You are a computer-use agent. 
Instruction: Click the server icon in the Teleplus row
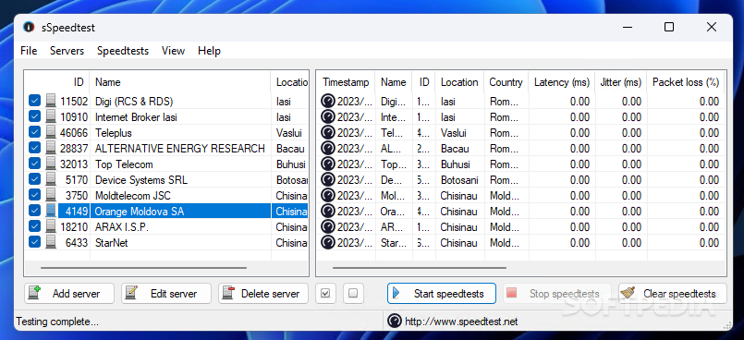(x=51, y=133)
